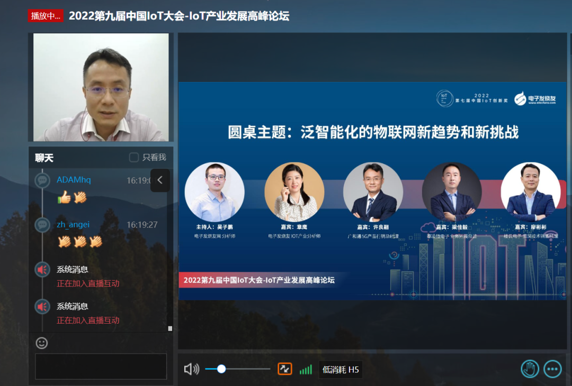Open the 低消耗 H5 quality selector

(339, 369)
